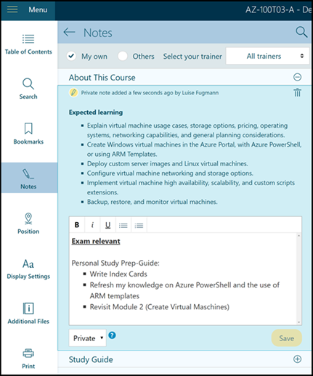Click into the note text editor area
The width and height of the screenshot is (313, 376).
pyautogui.click(x=183, y=279)
